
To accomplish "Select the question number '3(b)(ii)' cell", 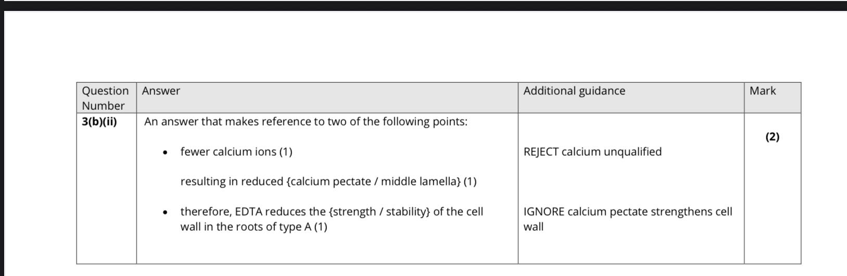I will click(x=99, y=122).
